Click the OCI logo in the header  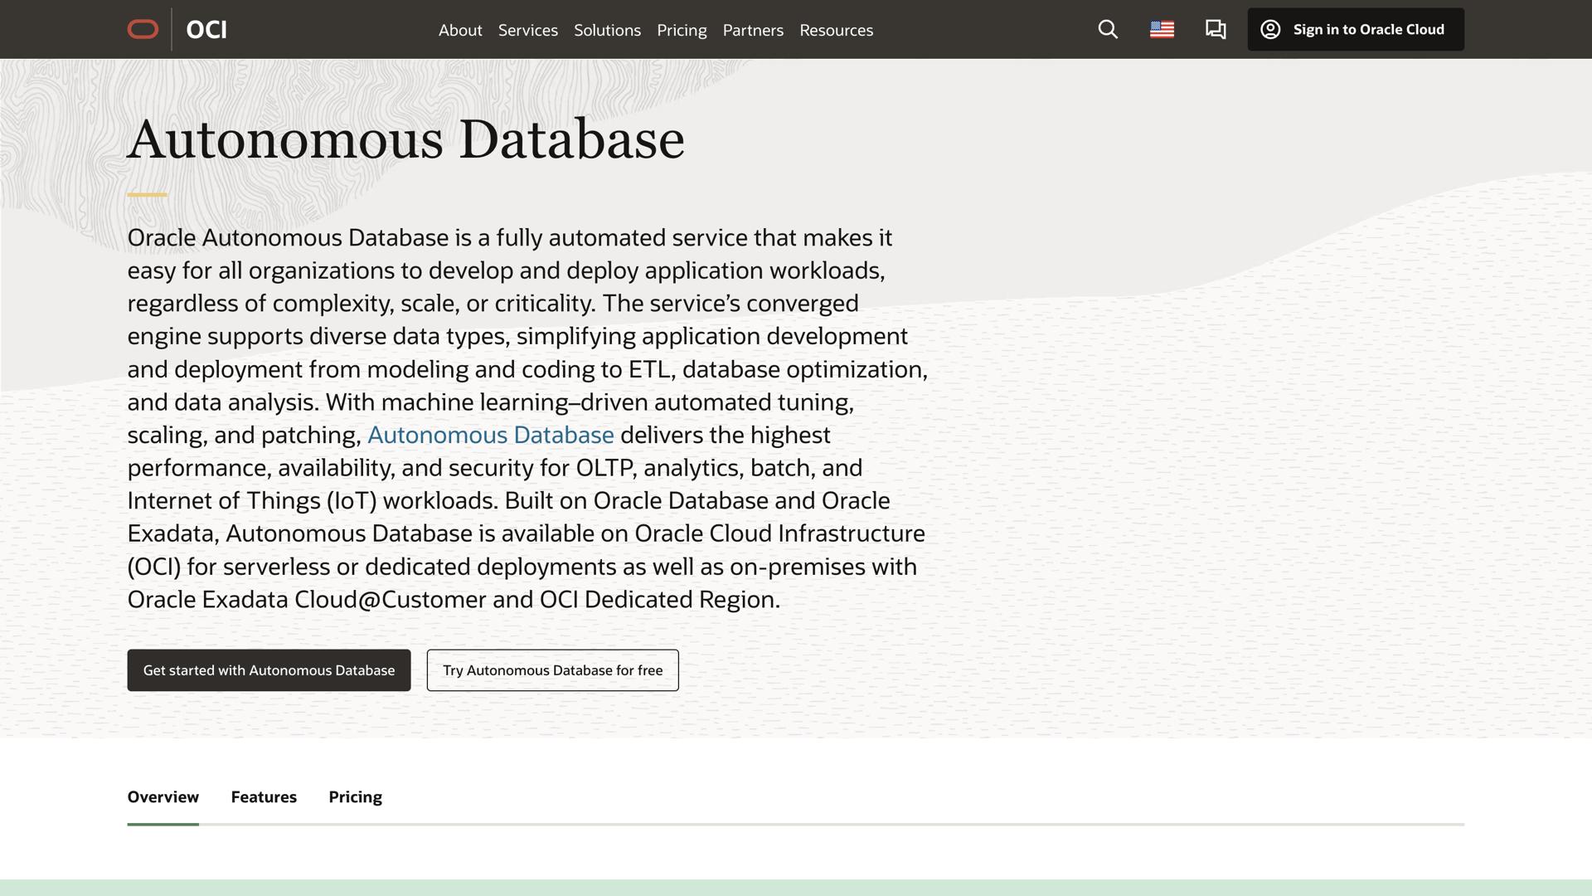(x=206, y=30)
